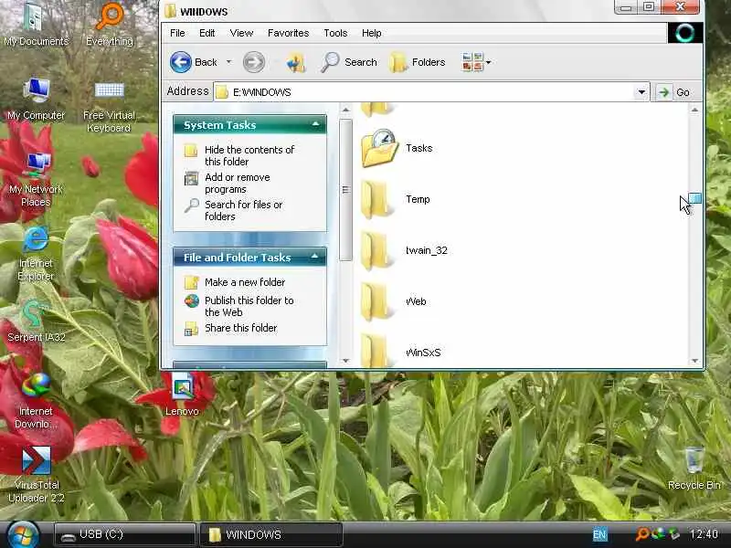The height and width of the screenshot is (548, 731).
Task: Collapse the System Tasks panel
Action: point(315,124)
